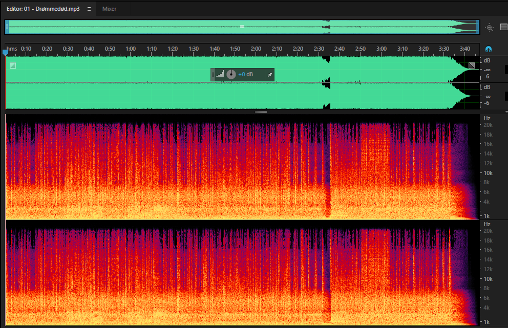Screen dimensions: 508x328
Task: Open the Editor panel menu icon
Action: [x=89, y=9]
